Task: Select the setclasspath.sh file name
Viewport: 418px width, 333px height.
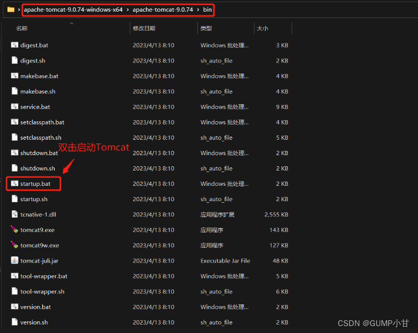Action: (41, 138)
